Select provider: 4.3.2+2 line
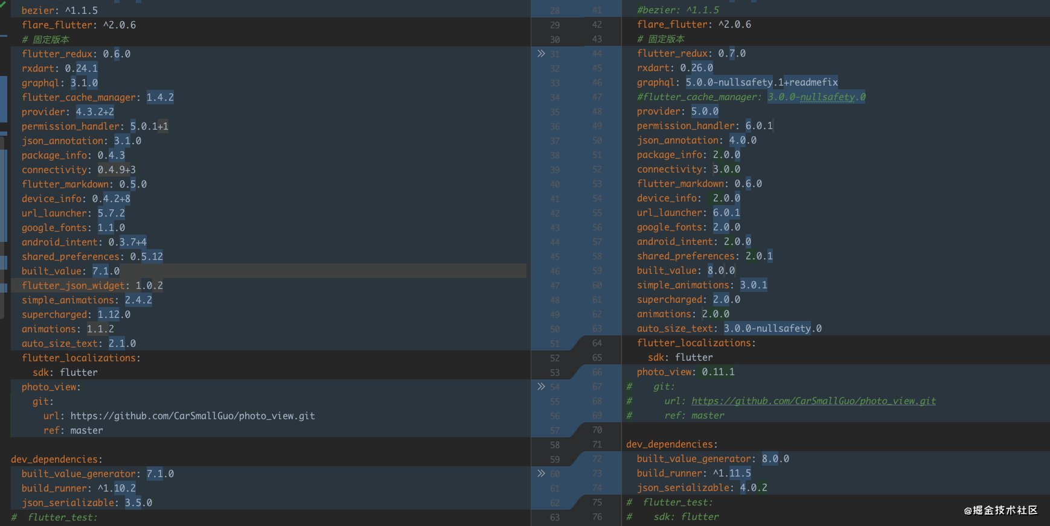The width and height of the screenshot is (1050, 526). [x=68, y=112]
